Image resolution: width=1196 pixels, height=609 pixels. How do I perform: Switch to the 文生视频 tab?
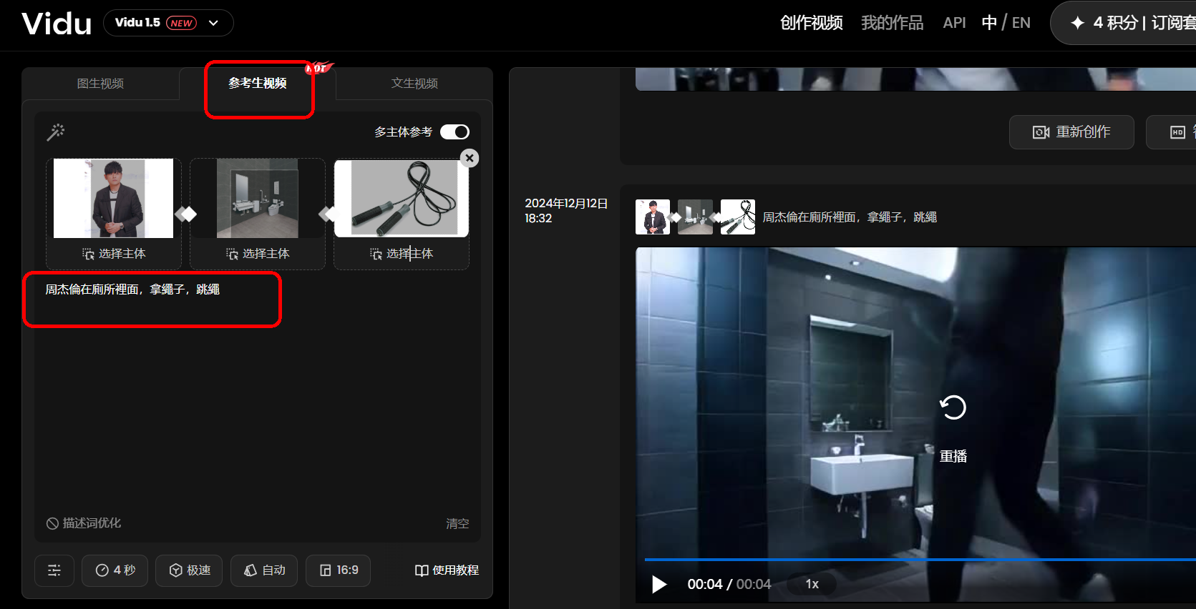pyautogui.click(x=414, y=84)
